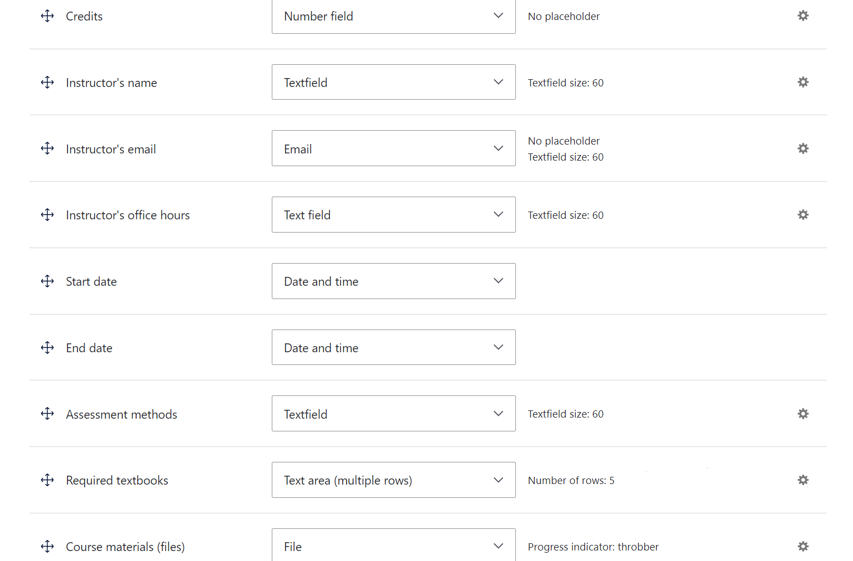The width and height of the screenshot is (853, 561).
Task: Click the drag handle beside Start date
Action: click(47, 281)
